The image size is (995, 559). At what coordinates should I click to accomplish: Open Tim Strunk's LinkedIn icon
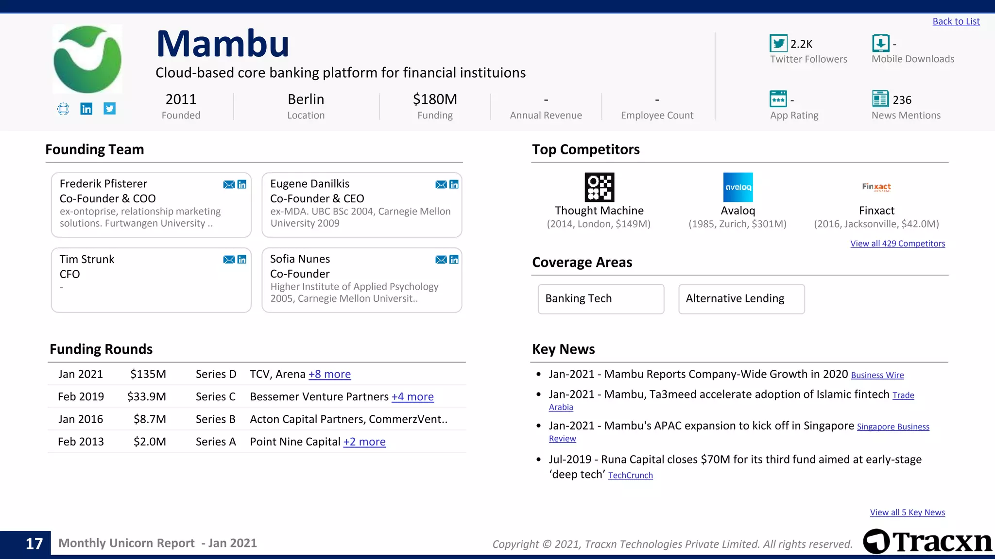click(242, 260)
